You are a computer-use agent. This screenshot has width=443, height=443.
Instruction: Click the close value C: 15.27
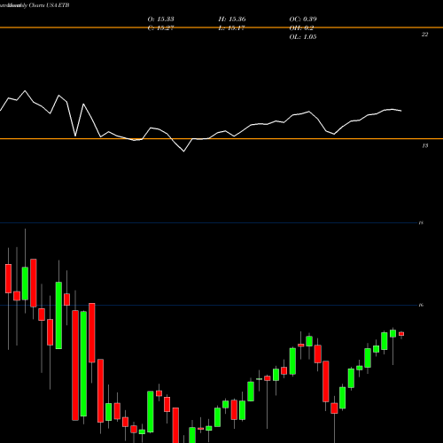(x=160, y=28)
